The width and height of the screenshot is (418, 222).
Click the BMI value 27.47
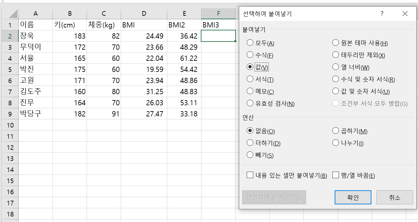[144, 114]
